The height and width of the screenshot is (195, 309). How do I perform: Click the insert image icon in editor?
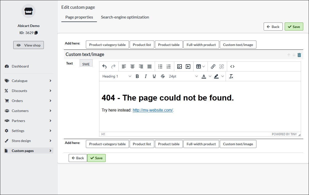(x=179, y=66)
